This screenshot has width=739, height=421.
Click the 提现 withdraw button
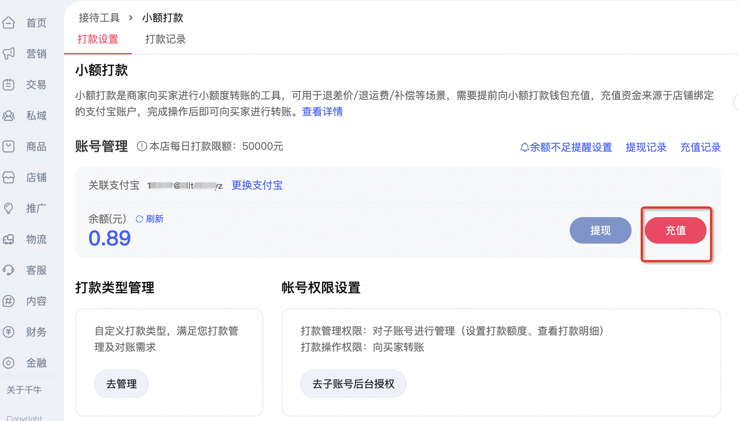(x=601, y=230)
